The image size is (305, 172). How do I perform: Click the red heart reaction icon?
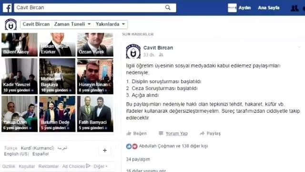point(135,146)
